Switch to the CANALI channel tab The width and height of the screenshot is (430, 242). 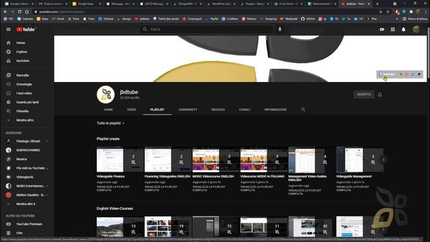245,110
